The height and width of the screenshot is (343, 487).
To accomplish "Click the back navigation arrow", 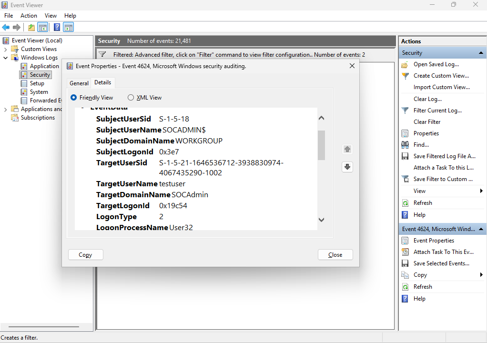I will click(x=5, y=27).
